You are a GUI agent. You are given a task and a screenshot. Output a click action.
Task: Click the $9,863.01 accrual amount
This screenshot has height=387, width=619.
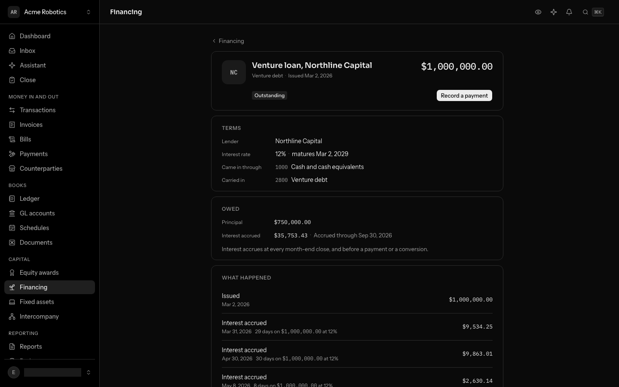[x=478, y=354]
